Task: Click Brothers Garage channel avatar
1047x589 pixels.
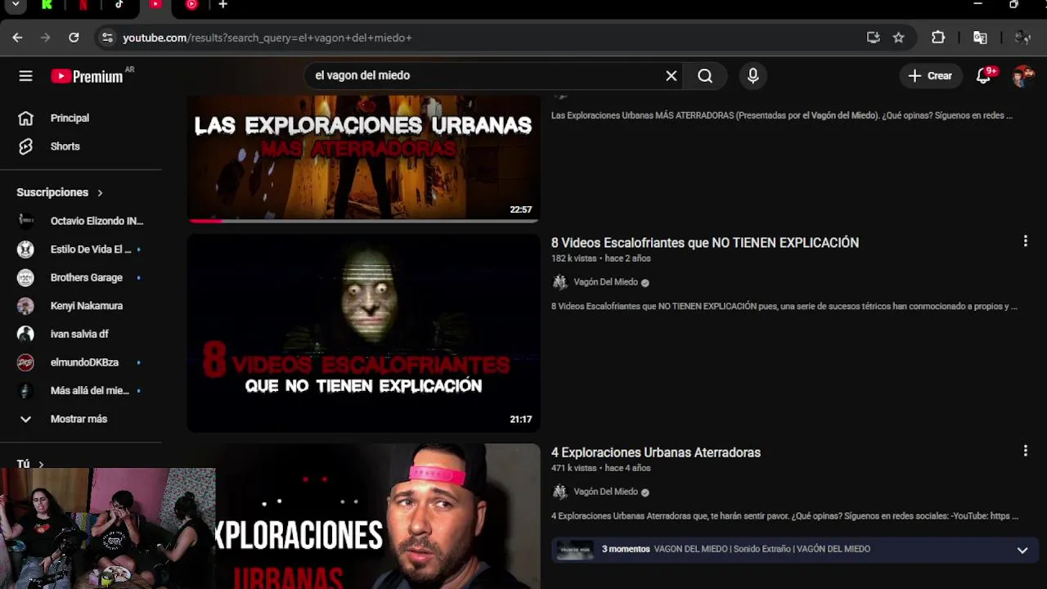Action: click(x=25, y=277)
